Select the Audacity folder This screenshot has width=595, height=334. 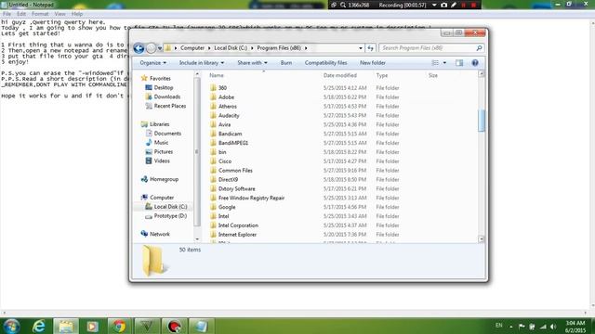(229, 115)
